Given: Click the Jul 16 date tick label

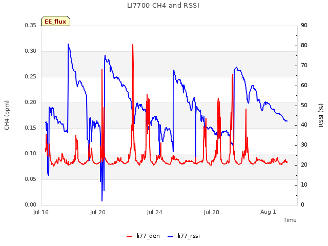Looking at the screenshot, I should point(41,212).
